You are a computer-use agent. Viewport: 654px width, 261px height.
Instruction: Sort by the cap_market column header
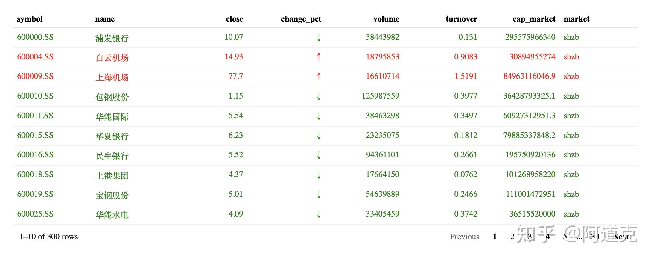tap(534, 19)
